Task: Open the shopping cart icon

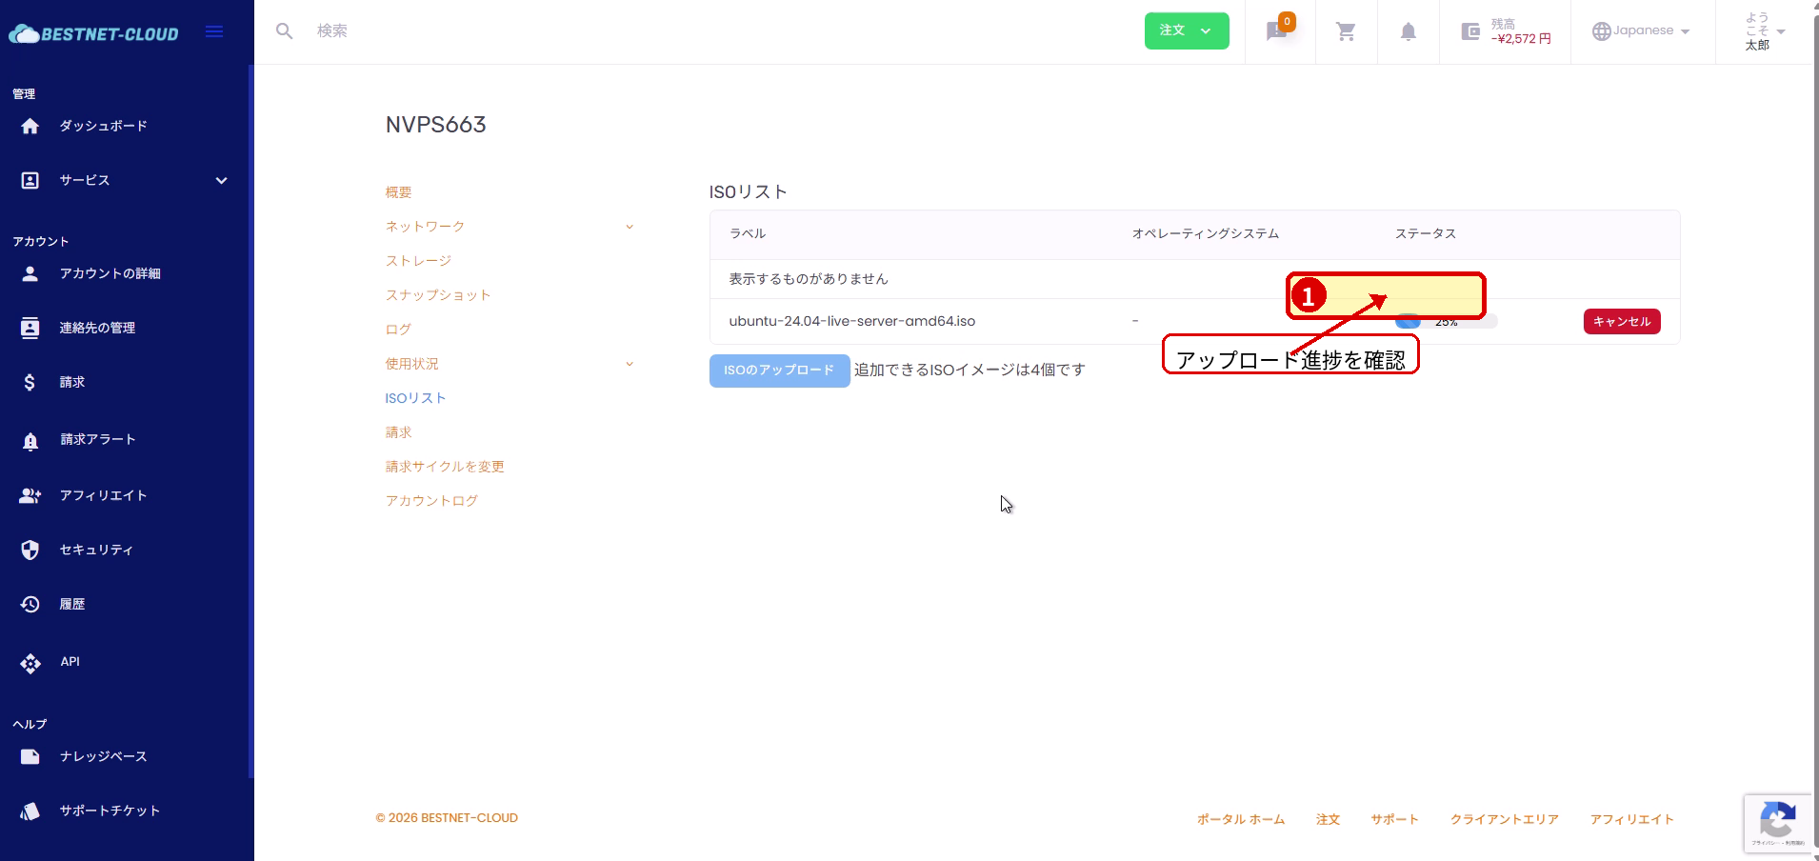Action: coord(1346,31)
